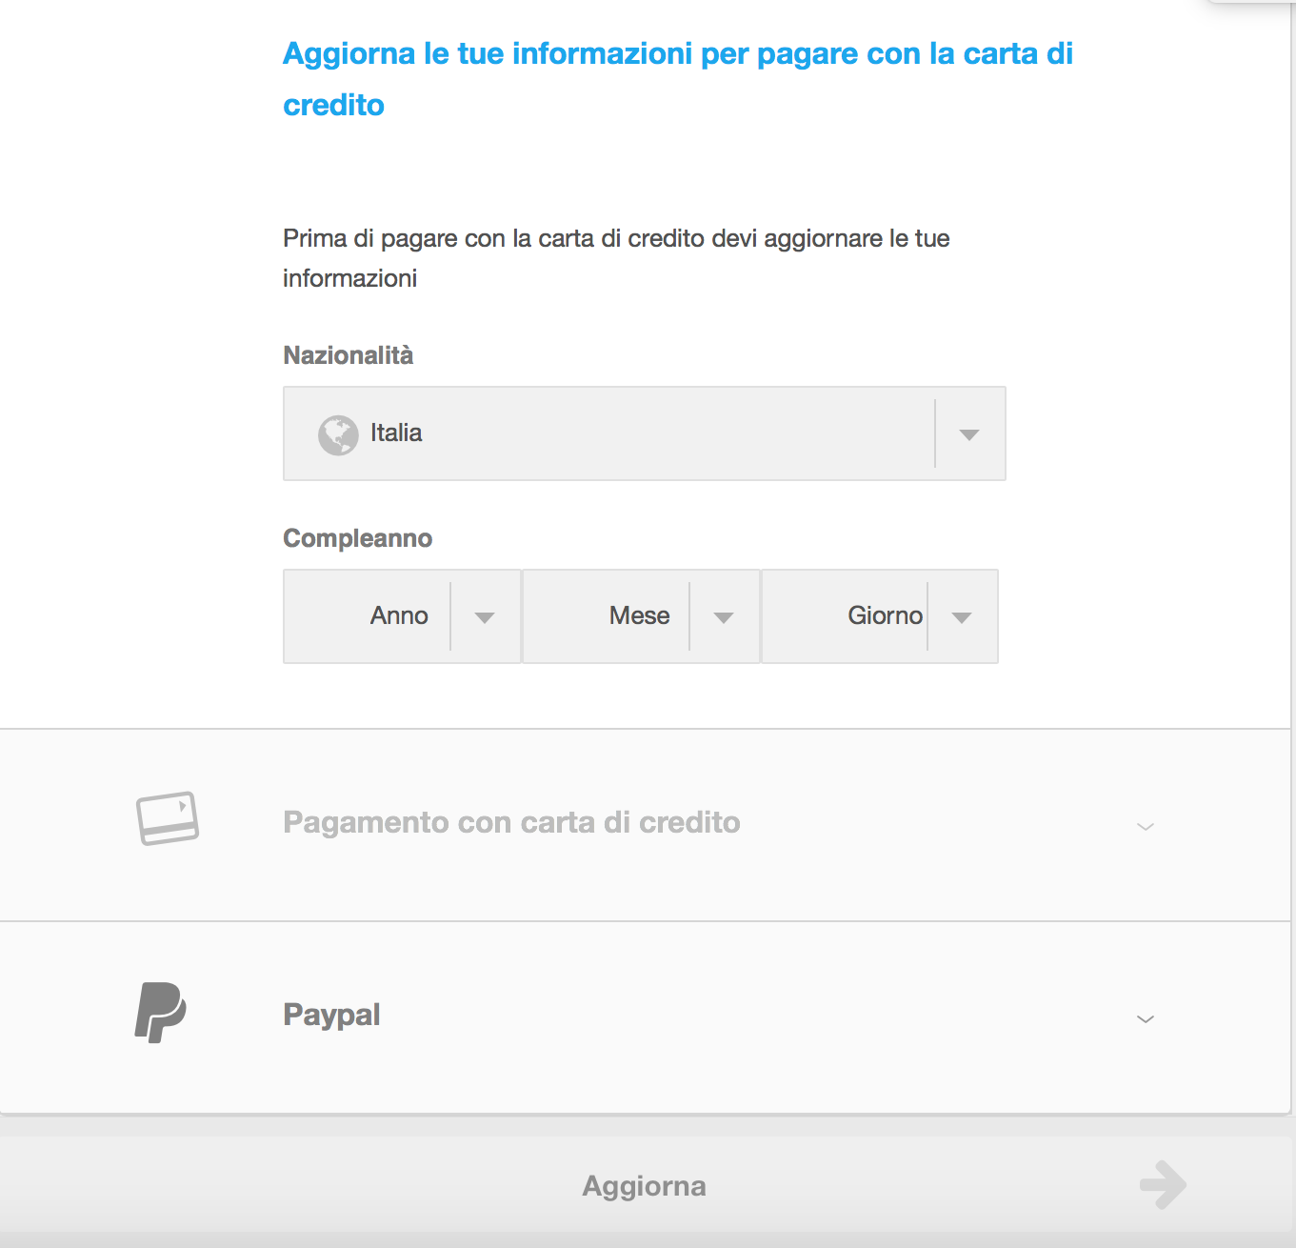
Task: Expand the Paypal section using its chevron
Action: [1146, 1018]
